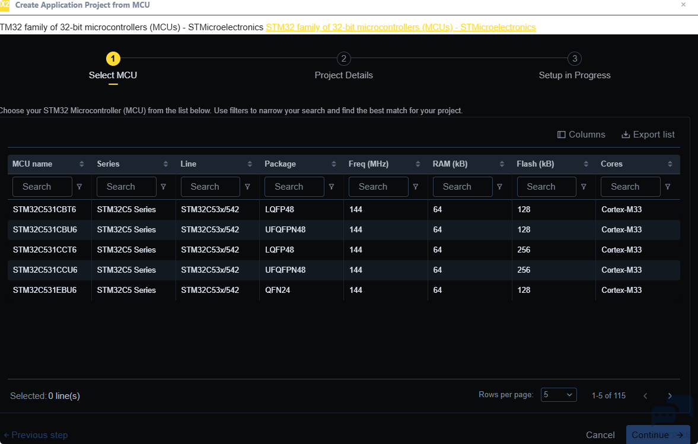Sort by RAM (kB) column arrows
The image size is (698, 444).
502,164
